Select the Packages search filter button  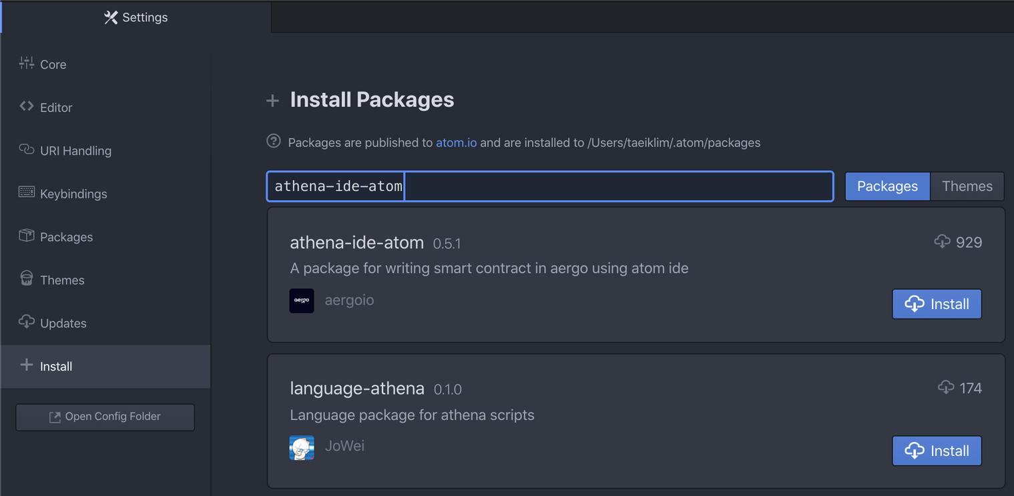point(887,186)
